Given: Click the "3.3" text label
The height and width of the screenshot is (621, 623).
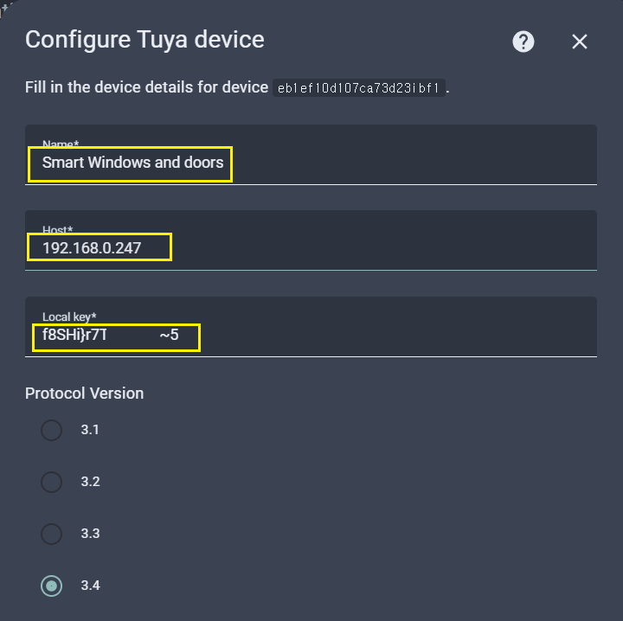Looking at the screenshot, I should tap(90, 534).
